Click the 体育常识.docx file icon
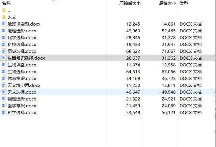This screenshot has width=216, height=147. pyautogui.click(x=4, y=79)
